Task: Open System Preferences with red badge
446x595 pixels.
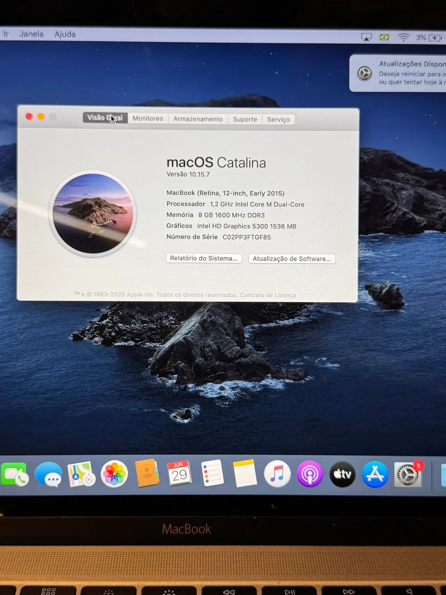Action: click(408, 474)
